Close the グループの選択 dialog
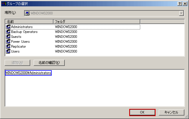 [x=185, y=4]
